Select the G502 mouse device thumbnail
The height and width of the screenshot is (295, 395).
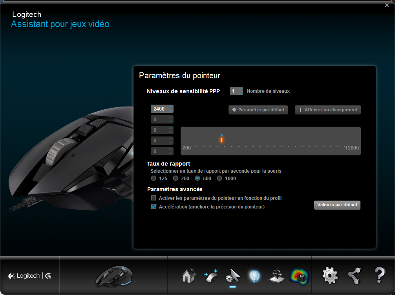(x=114, y=277)
